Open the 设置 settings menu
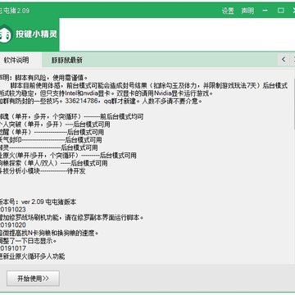295x295 pixels. tap(228, 11)
